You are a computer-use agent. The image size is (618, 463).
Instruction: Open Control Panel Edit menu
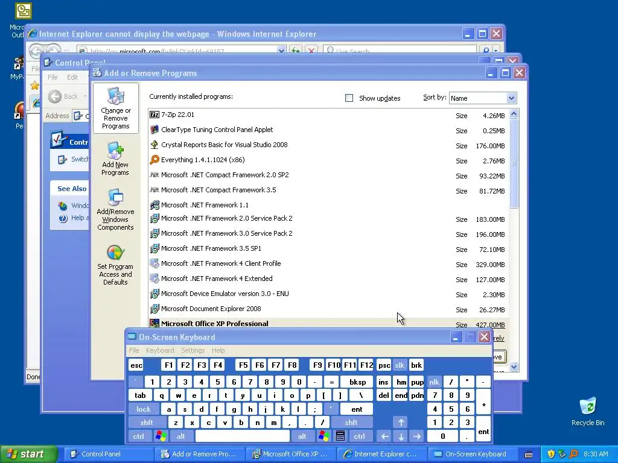[x=72, y=77]
